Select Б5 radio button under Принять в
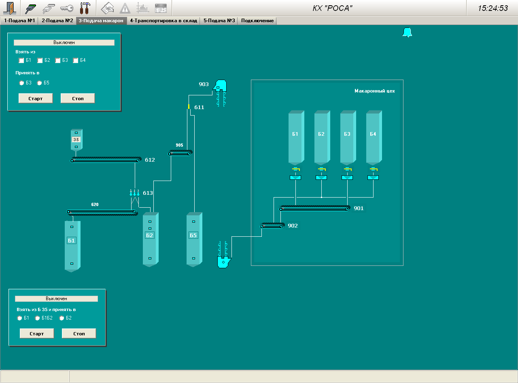The height and width of the screenshot is (383, 518). (40, 83)
